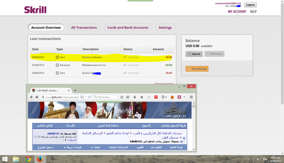Viewport: 284px width, 163px height.
Task: Click the flame extension icon in Firefox
Action: (172, 97)
